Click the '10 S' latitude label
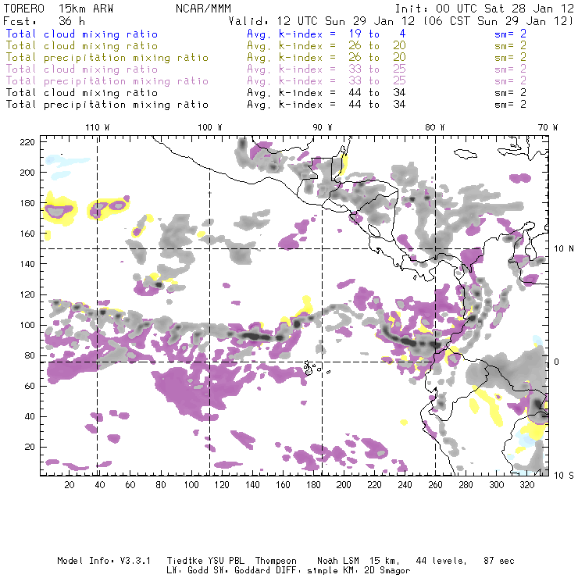 click(x=564, y=476)
